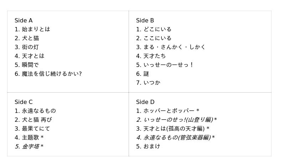
Task: Click the Side B heading
Action: [145, 21]
